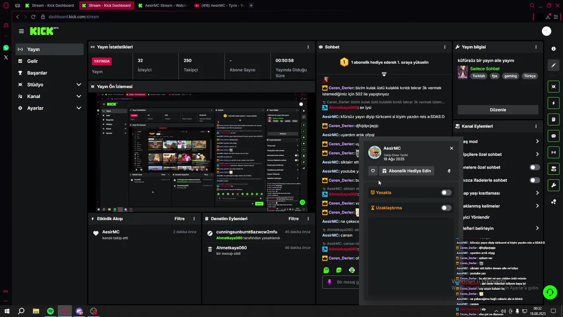
Task: Open the slow mode (mod) chevron
Action: 537,141
